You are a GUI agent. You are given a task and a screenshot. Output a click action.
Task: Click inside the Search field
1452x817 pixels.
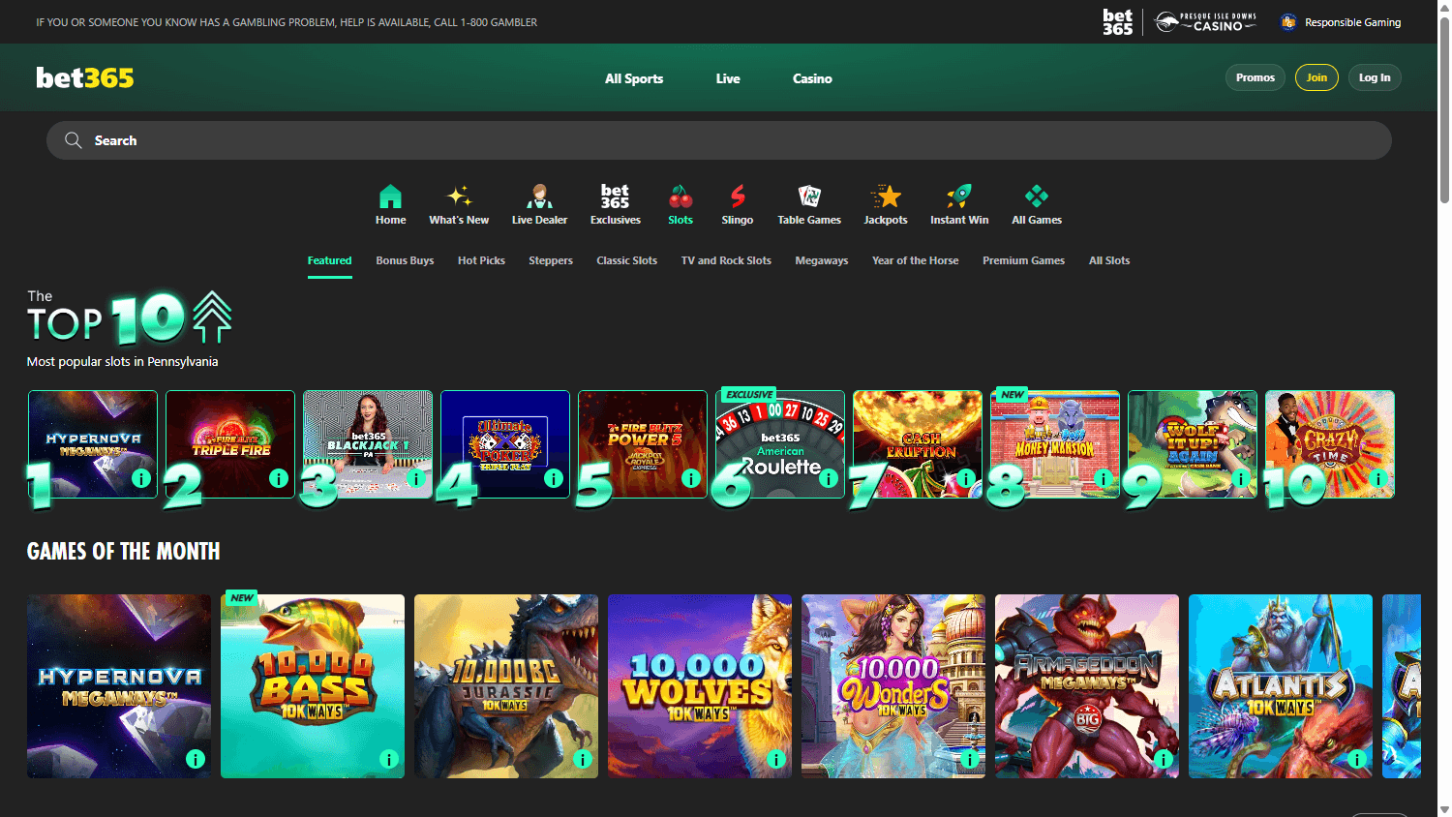tap(387, 139)
